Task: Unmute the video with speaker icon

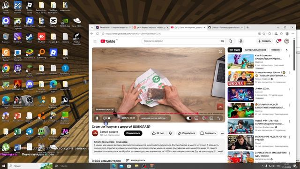Action: 105,118
